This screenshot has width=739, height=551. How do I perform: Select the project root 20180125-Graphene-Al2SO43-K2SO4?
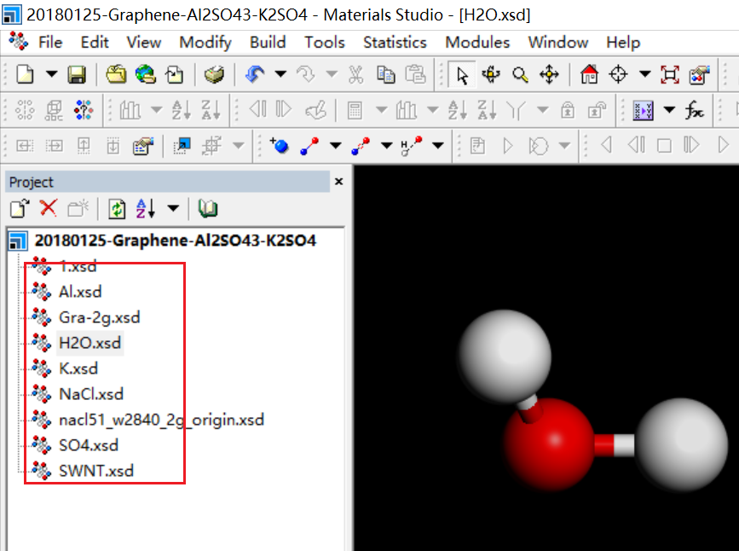pyautogui.click(x=176, y=241)
